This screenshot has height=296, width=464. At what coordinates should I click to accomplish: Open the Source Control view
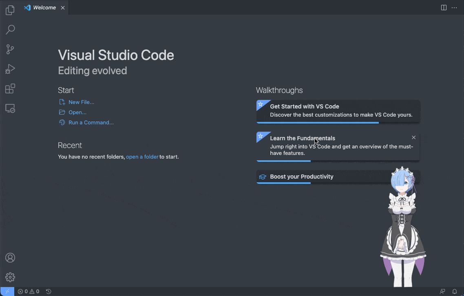point(10,49)
